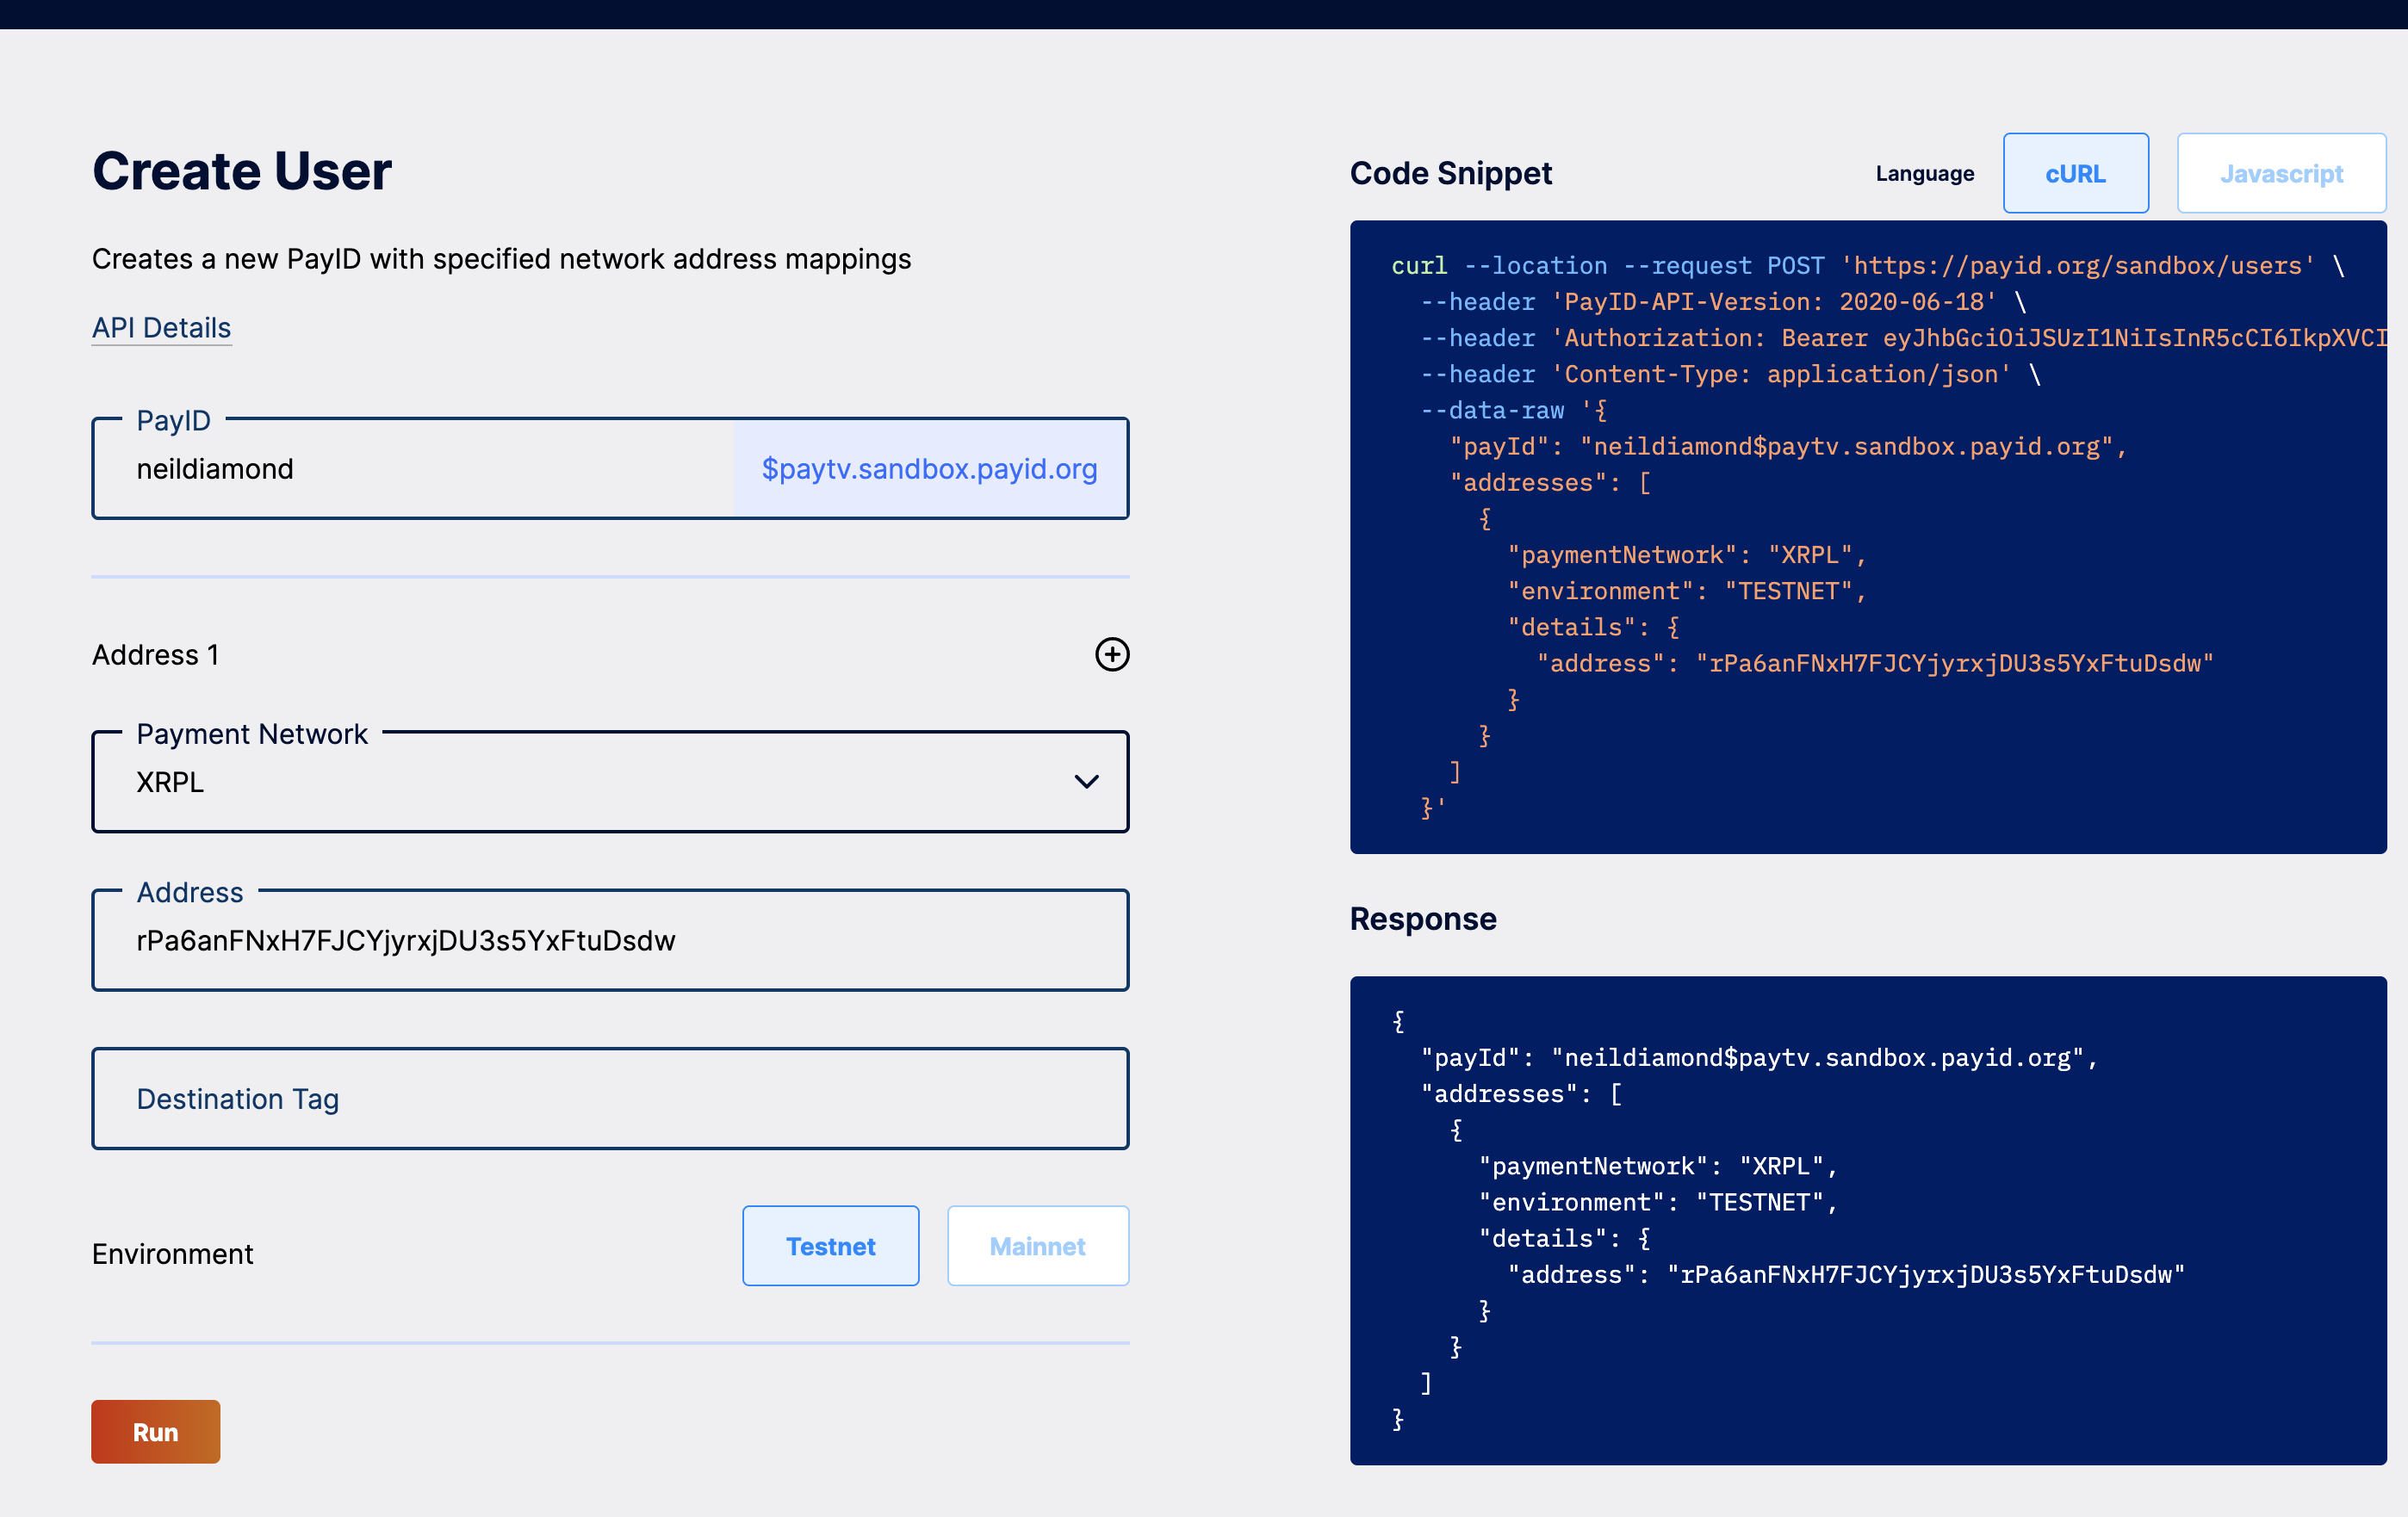Switch code snippet language to cURL

pyautogui.click(x=2074, y=173)
